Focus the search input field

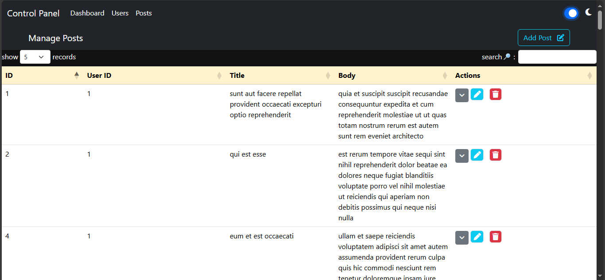[557, 57]
